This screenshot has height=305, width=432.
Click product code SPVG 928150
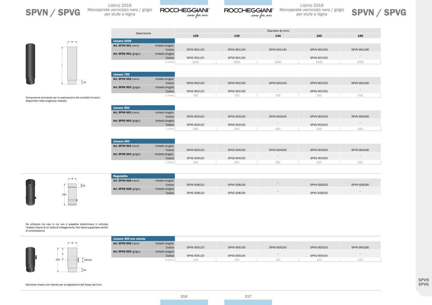319,193
